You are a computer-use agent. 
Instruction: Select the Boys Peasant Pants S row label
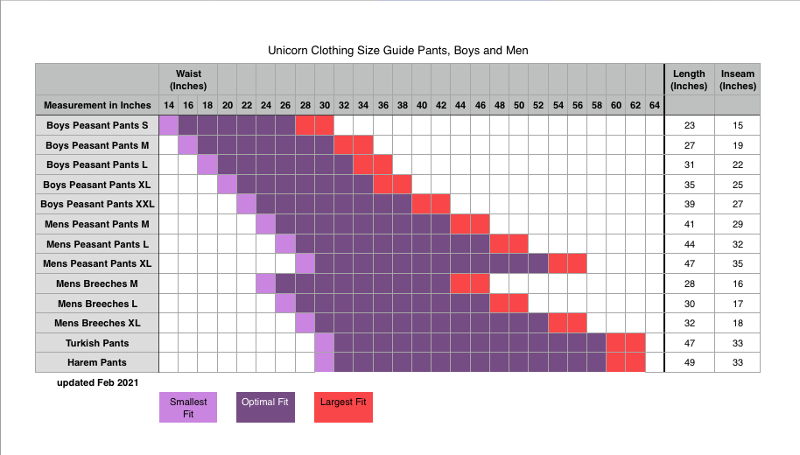(x=96, y=125)
